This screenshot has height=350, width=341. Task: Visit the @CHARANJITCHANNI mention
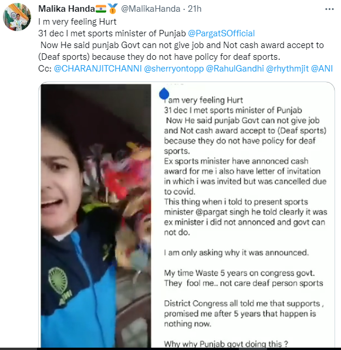tap(98, 69)
